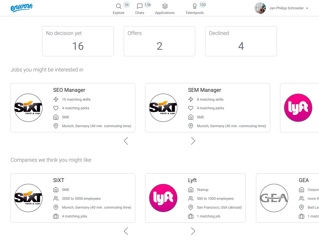Open the Chats speech bubble icon
This screenshot has height=240, width=319.
140,6
